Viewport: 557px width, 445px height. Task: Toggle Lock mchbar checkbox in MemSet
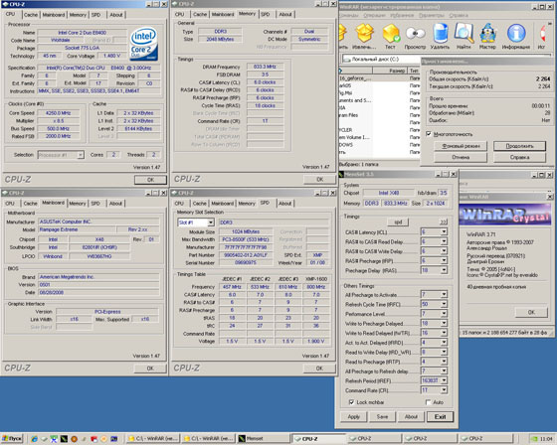click(351, 402)
